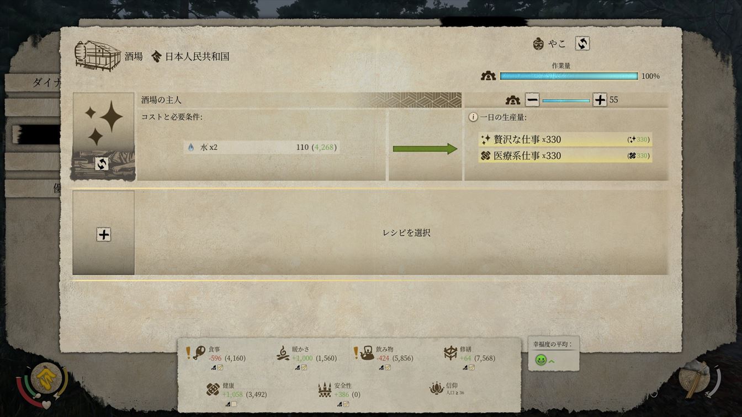The width and height of the screenshot is (742, 417).
Task: Click the tavern building icon next to 酒場
Action: pyautogui.click(x=98, y=55)
